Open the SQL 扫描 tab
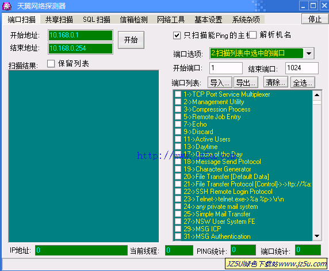The width and height of the screenshot is (329, 271). [97, 20]
